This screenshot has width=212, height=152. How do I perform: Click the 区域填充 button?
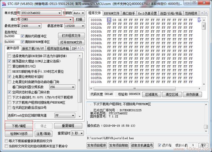(x=151, y=95)
